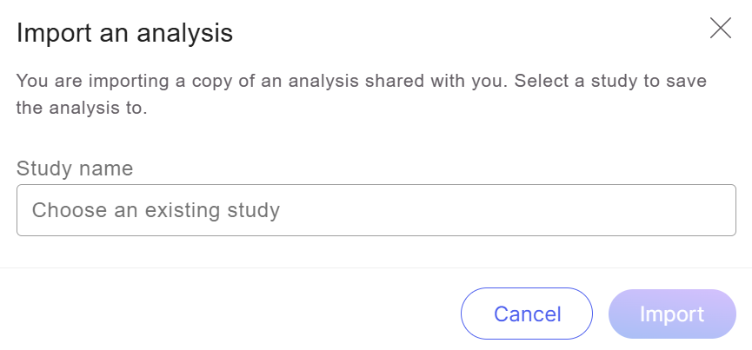Click the Study name label
The width and height of the screenshot is (752, 350).
click(75, 168)
